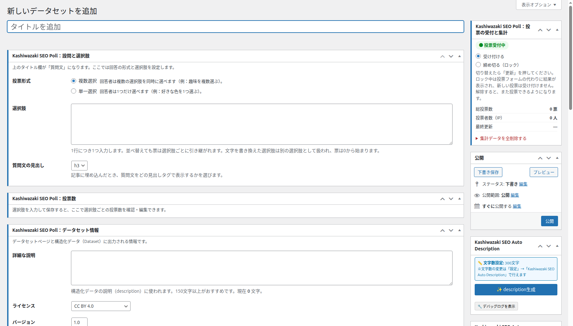Move データセット情報 panel up

(x=442, y=230)
